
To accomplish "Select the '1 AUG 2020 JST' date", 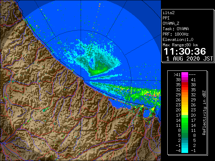I will coord(189,59).
